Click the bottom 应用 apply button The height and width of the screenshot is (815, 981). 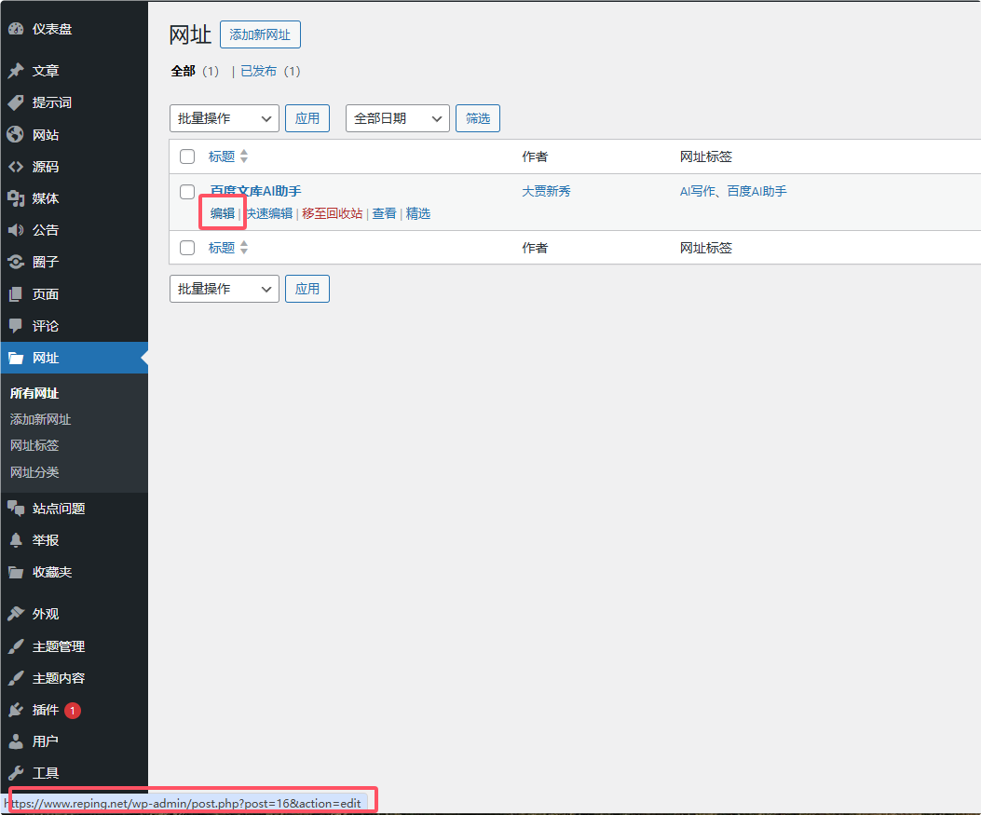coord(307,289)
